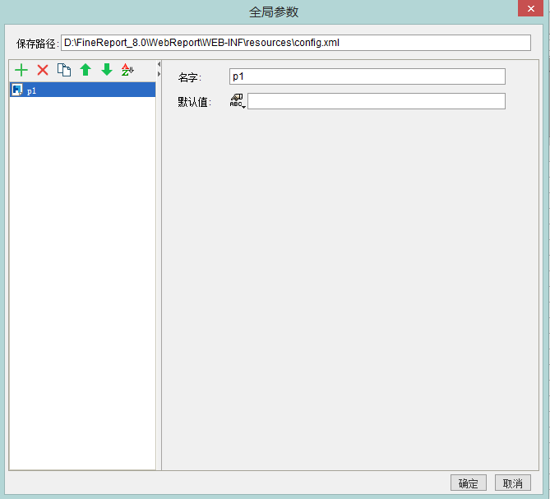Add a new global parameter
This screenshot has height=499, width=550.
pyautogui.click(x=21, y=70)
